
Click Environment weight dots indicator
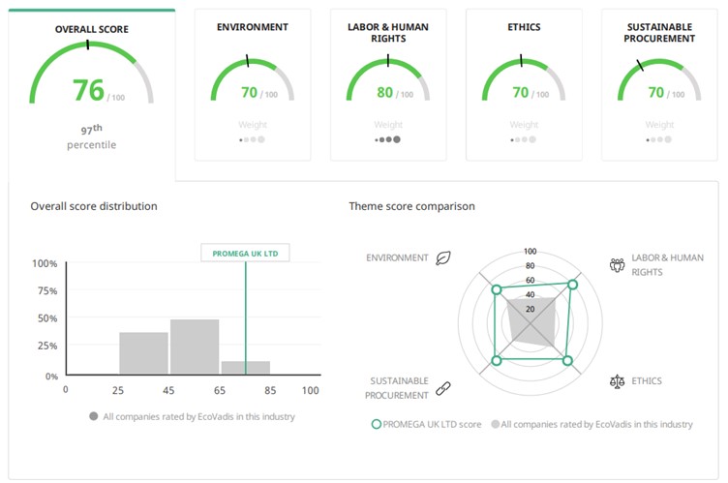[x=252, y=139]
